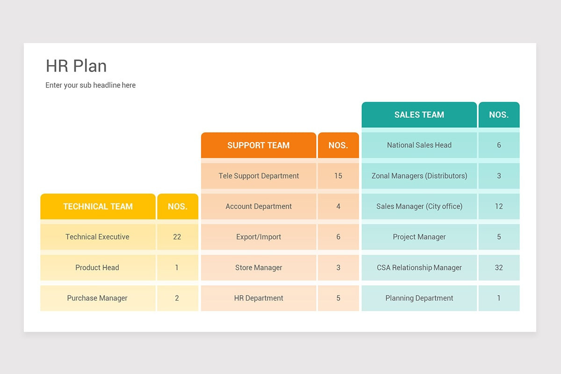Select the HR Department cell
Screen dimensions: 561x374
pyautogui.click(x=258, y=298)
